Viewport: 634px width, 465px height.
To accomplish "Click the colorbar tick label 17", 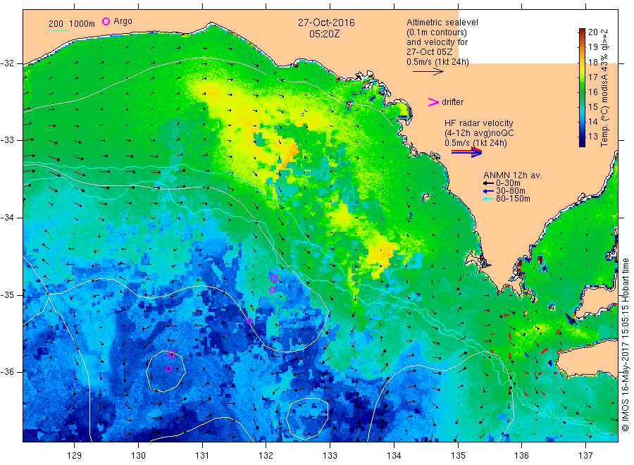I will (x=592, y=77).
